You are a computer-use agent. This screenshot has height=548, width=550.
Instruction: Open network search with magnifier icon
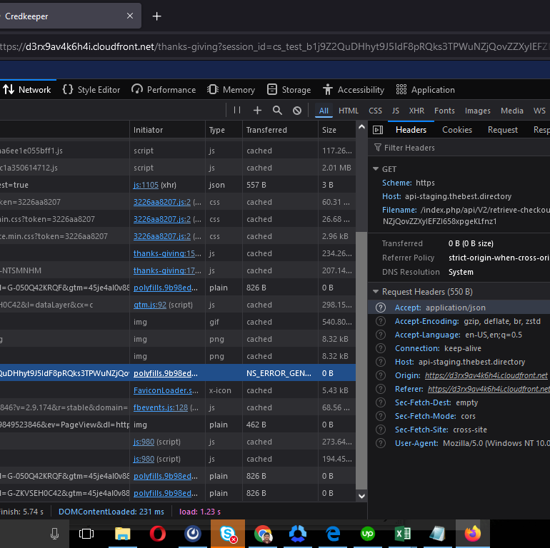(277, 111)
